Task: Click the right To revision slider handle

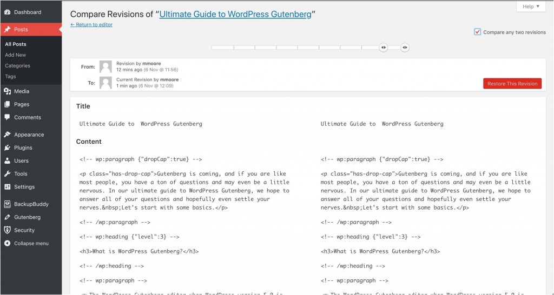Action: pyautogui.click(x=405, y=48)
